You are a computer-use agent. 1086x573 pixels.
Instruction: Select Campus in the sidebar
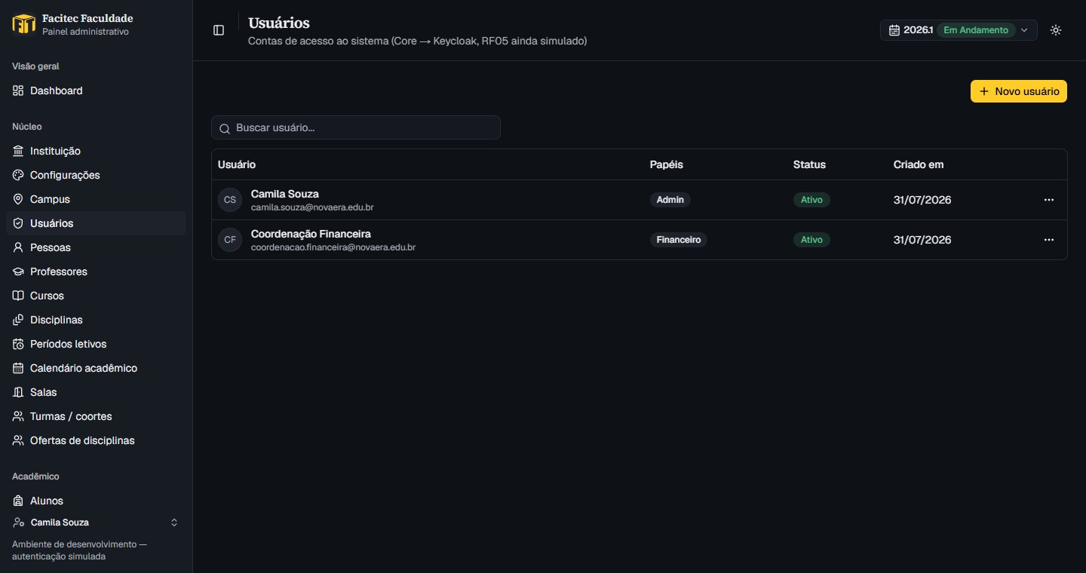pyautogui.click(x=96, y=199)
